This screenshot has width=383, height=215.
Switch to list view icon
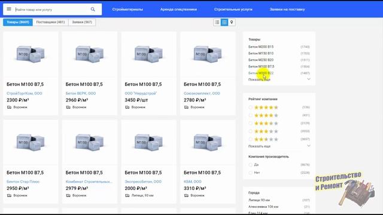217,22
